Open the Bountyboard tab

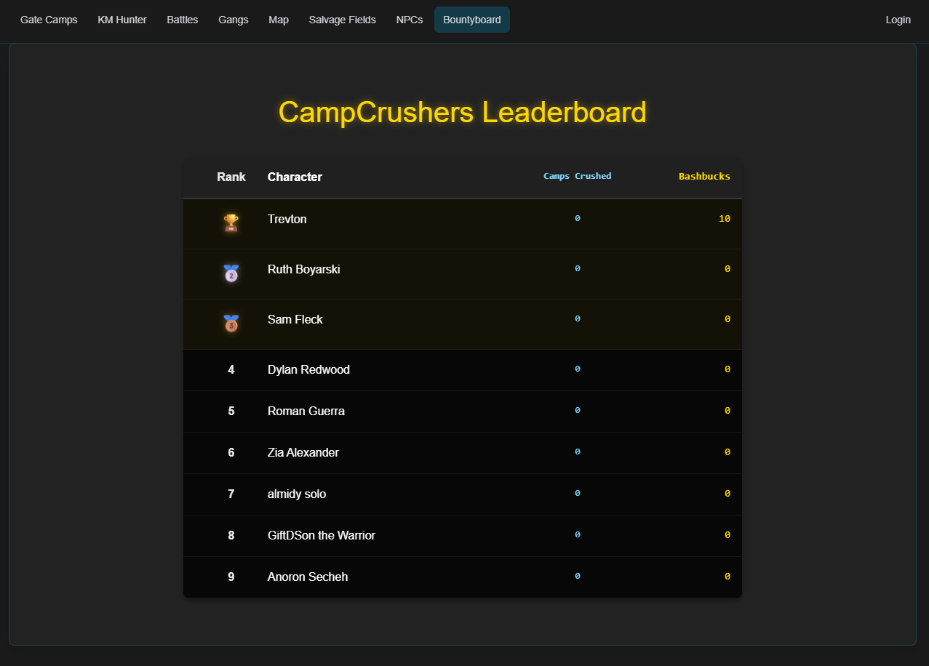pos(471,20)
